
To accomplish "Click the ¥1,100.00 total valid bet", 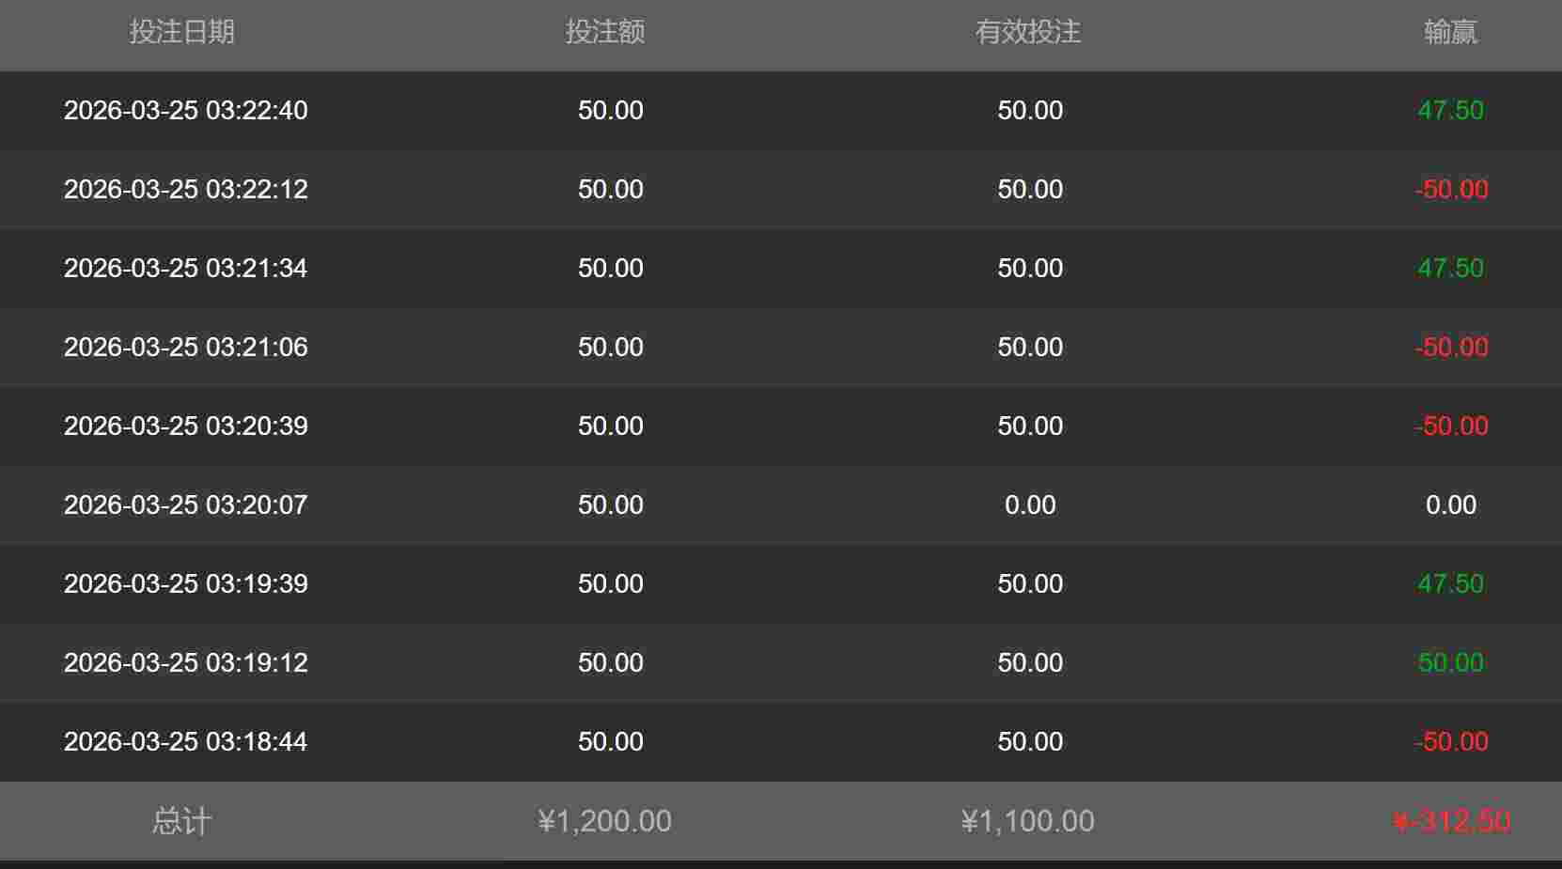I will click(1028, 821).
